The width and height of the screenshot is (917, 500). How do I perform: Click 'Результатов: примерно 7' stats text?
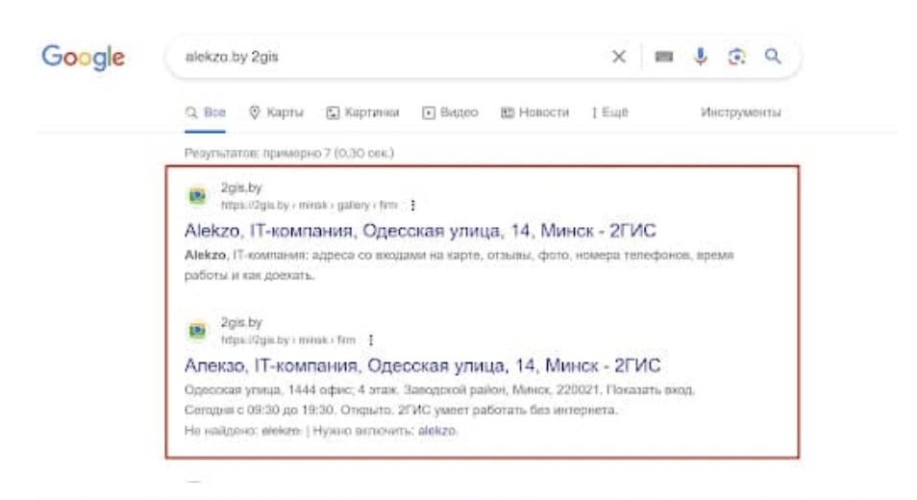289,153
